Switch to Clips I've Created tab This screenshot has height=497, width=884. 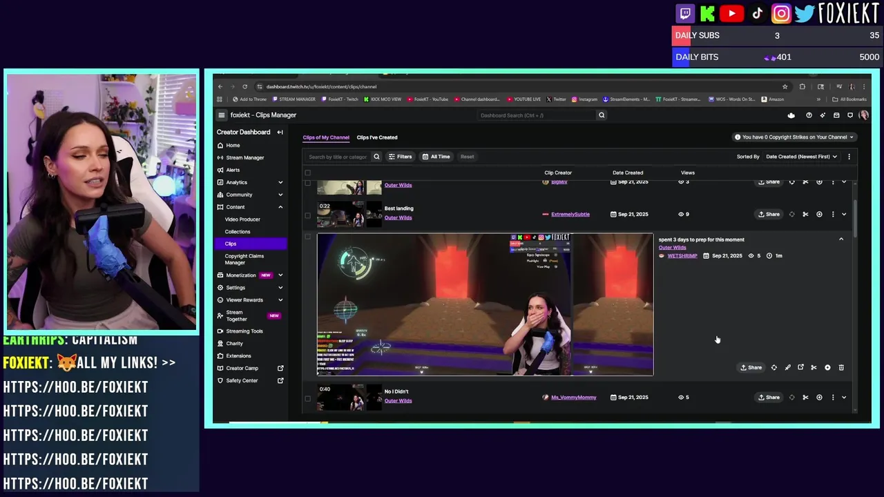click(x=377, y=137)
